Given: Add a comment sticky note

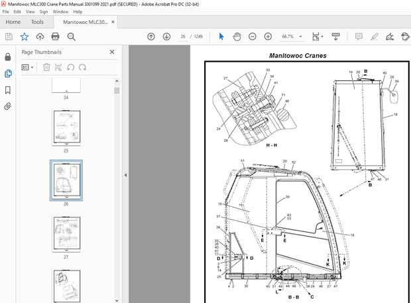Looking at the screenshot, I should (359, 36).
